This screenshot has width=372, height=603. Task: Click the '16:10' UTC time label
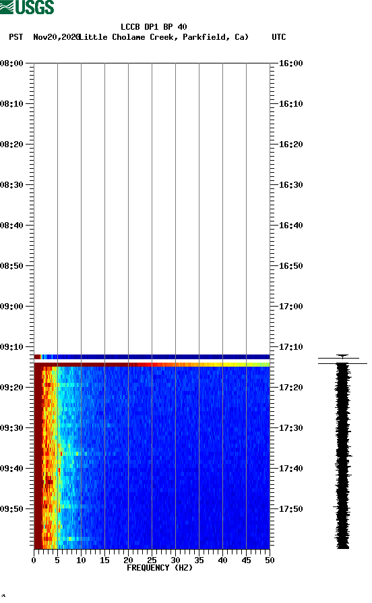tap(290, 104)
